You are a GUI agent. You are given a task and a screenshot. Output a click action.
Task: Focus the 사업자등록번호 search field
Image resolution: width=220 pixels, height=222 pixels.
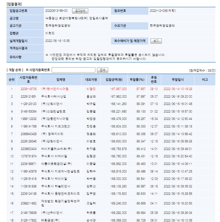pos(73,70)
